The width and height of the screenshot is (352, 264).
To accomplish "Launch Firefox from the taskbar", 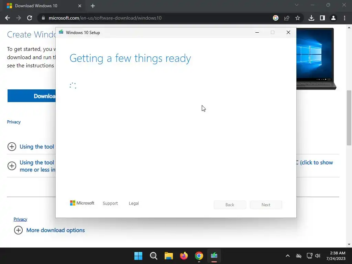I will click(184, 256).
